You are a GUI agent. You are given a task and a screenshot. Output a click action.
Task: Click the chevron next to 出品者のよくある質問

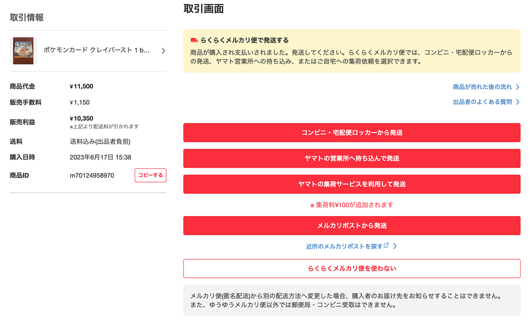(517, 102)
